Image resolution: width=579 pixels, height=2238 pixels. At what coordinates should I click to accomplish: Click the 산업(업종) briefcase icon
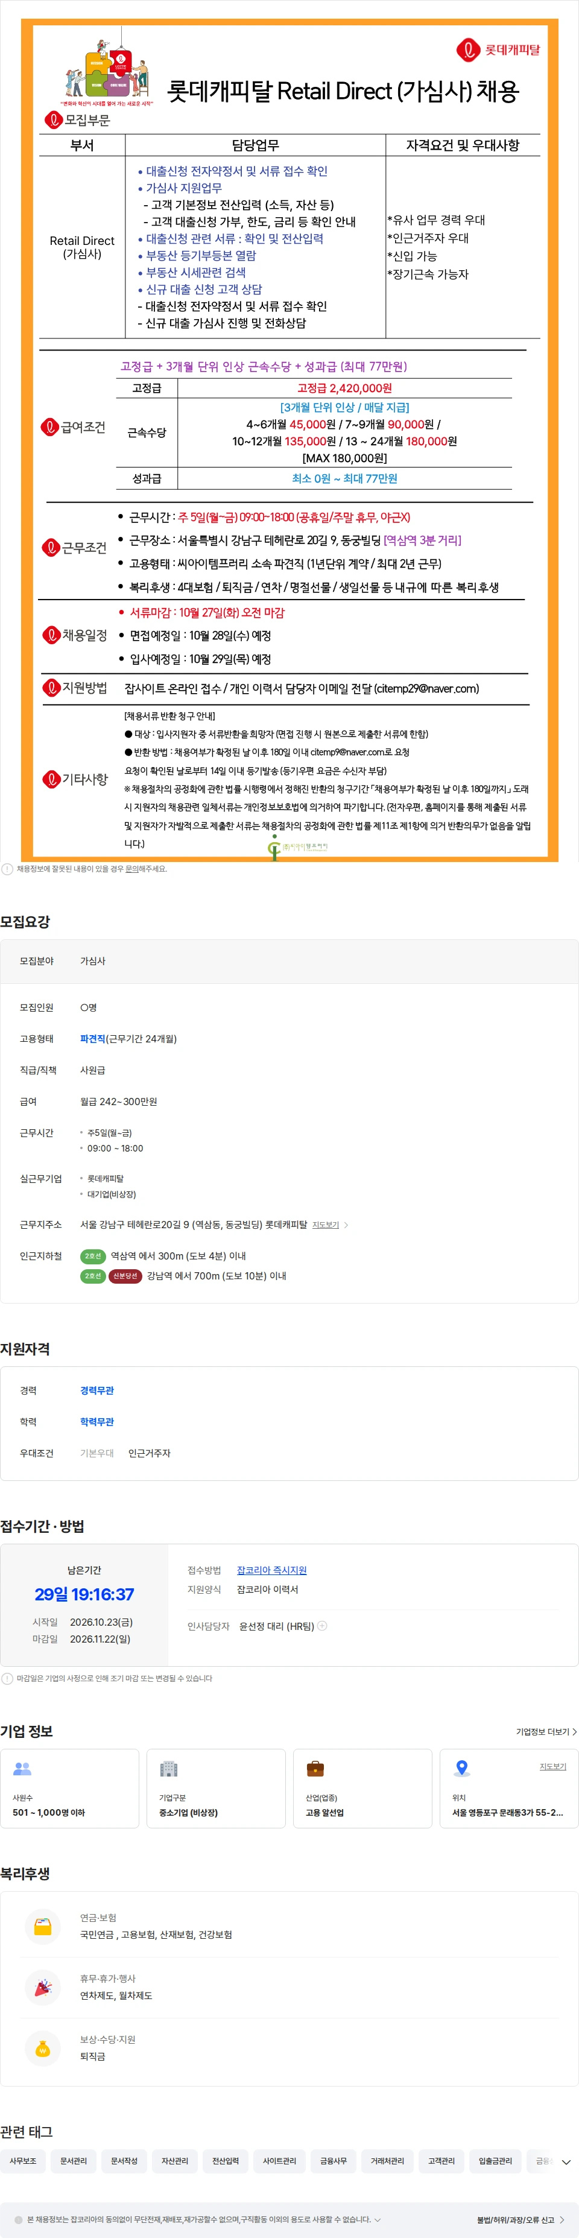tap(315, 1769)
